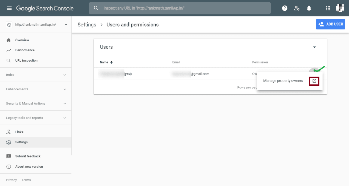
Task: Open the notifications bell
Action: [309, 8]
